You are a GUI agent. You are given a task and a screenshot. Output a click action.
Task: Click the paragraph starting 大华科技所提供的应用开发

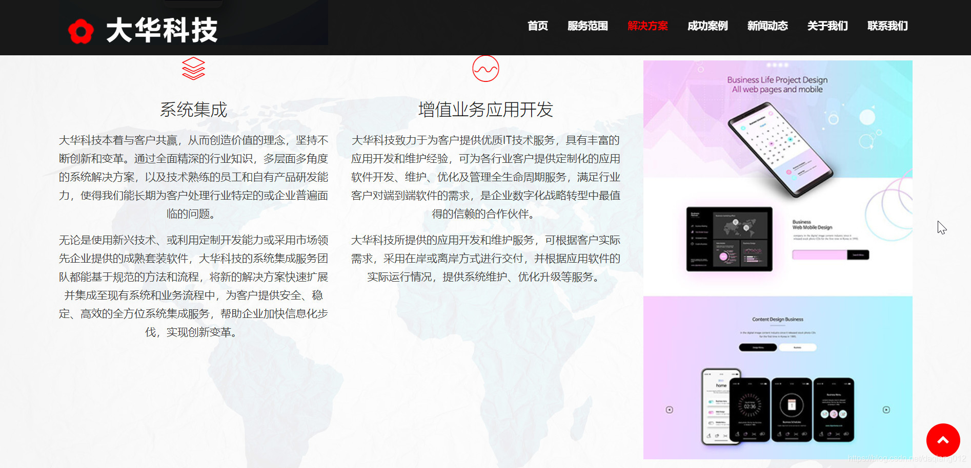(485, 259)
